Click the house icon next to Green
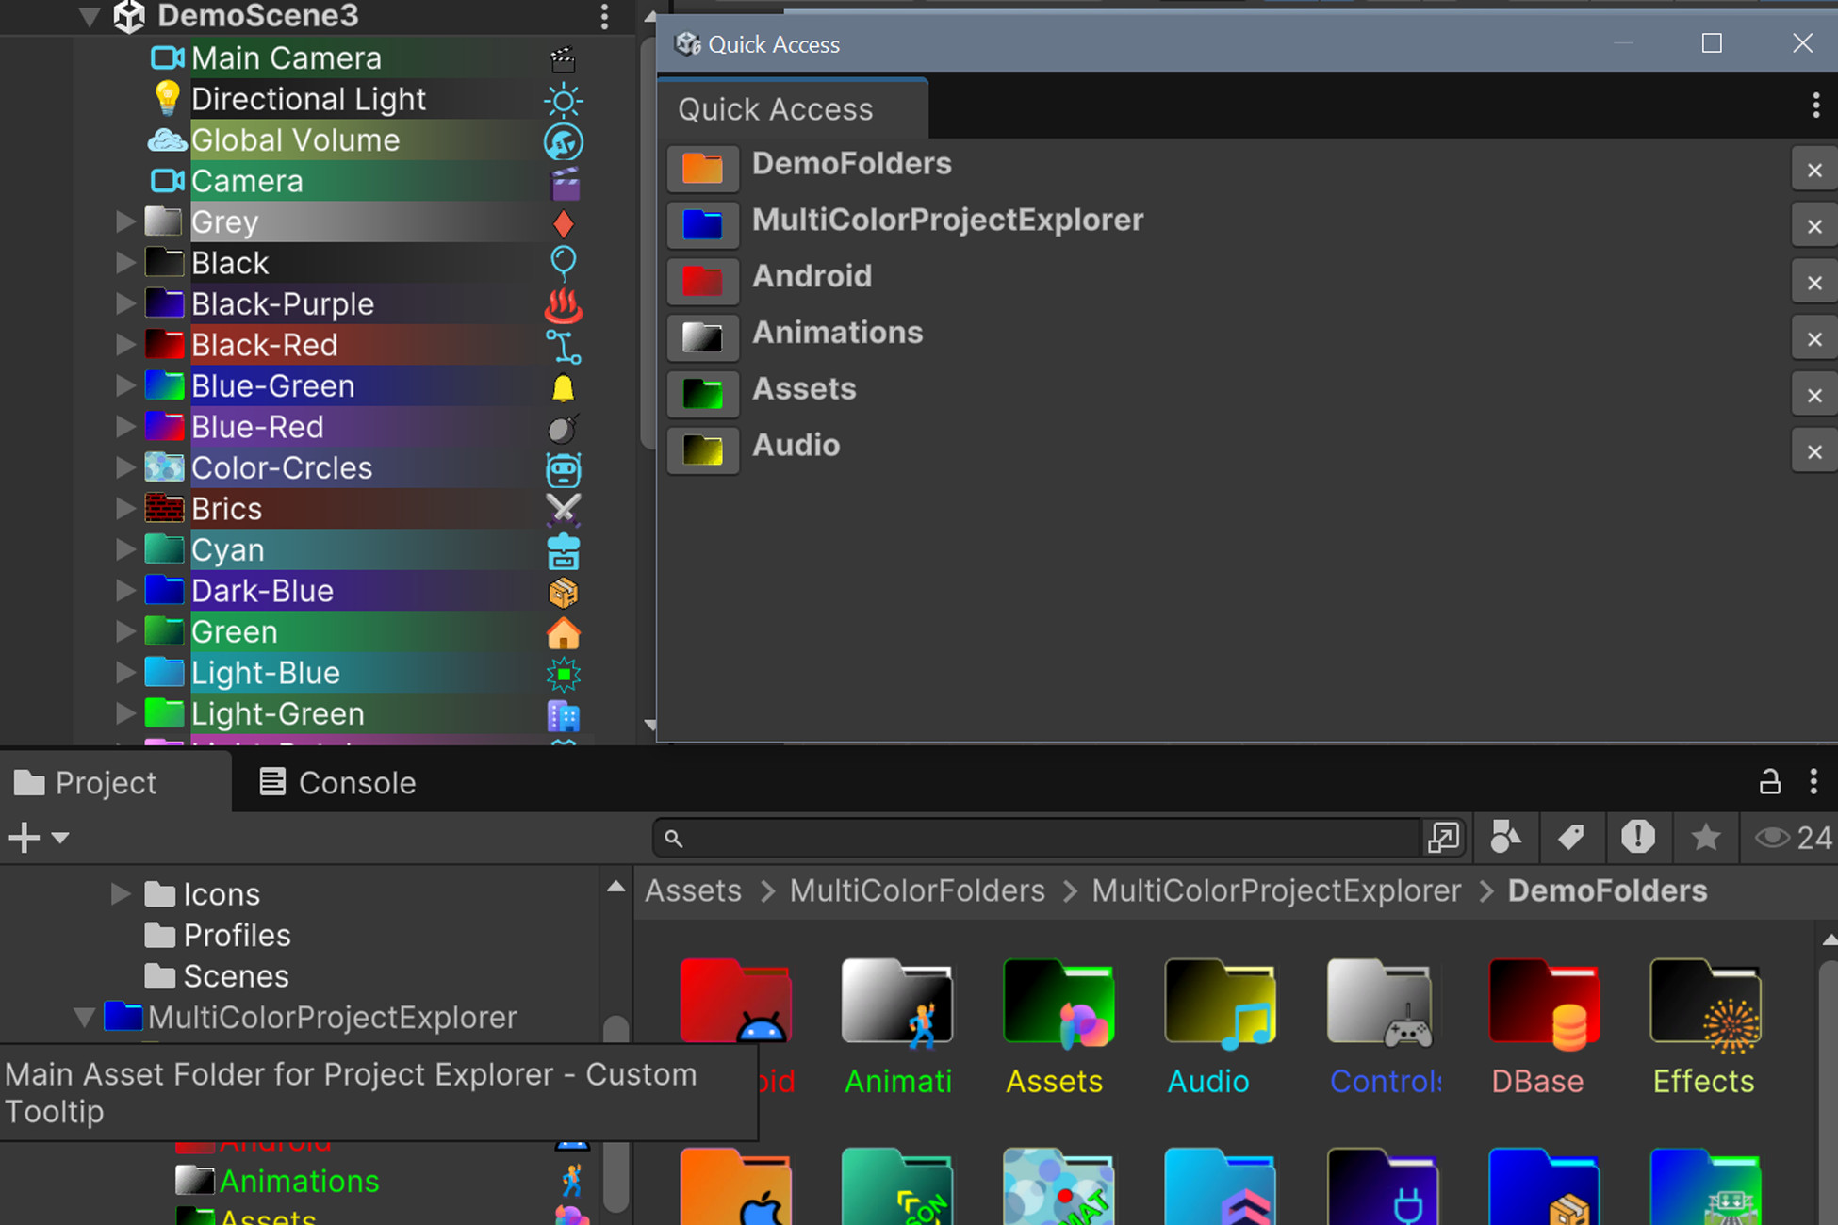 click(564, 632)
